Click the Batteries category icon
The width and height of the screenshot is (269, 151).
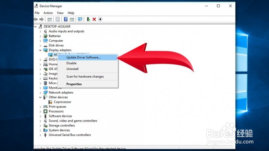click(45, 36)
